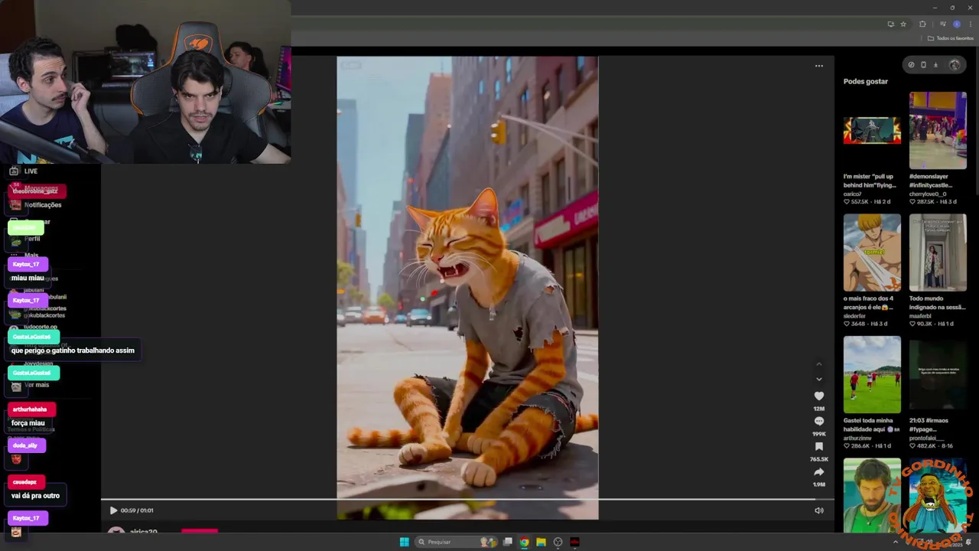Screen dimensions: 979x551
Task: Open File Explorer on the taskbar
Action: 541,542
